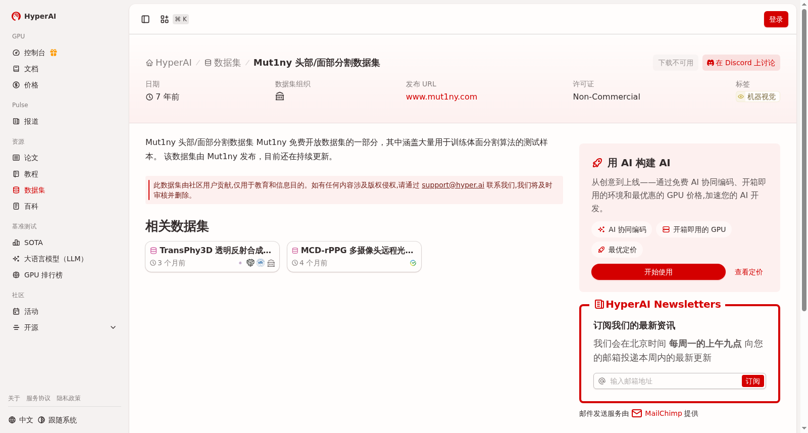The height and width of the screenshot is (433, 808).
Task: Open www.mut1ny.com publish URL
Action: 441,97
